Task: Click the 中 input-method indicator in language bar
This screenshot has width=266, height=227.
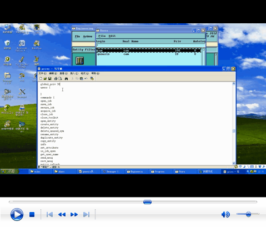Action: [240, 167]
